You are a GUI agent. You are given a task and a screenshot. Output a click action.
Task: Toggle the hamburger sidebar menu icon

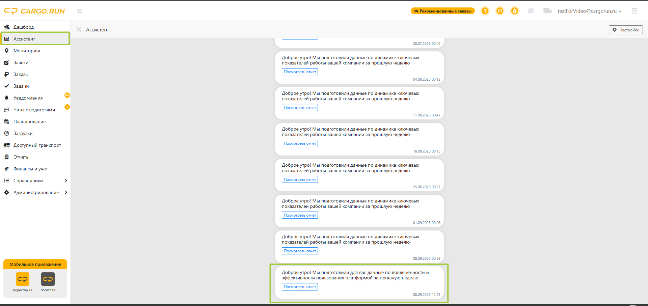click(x=79, y=11)
